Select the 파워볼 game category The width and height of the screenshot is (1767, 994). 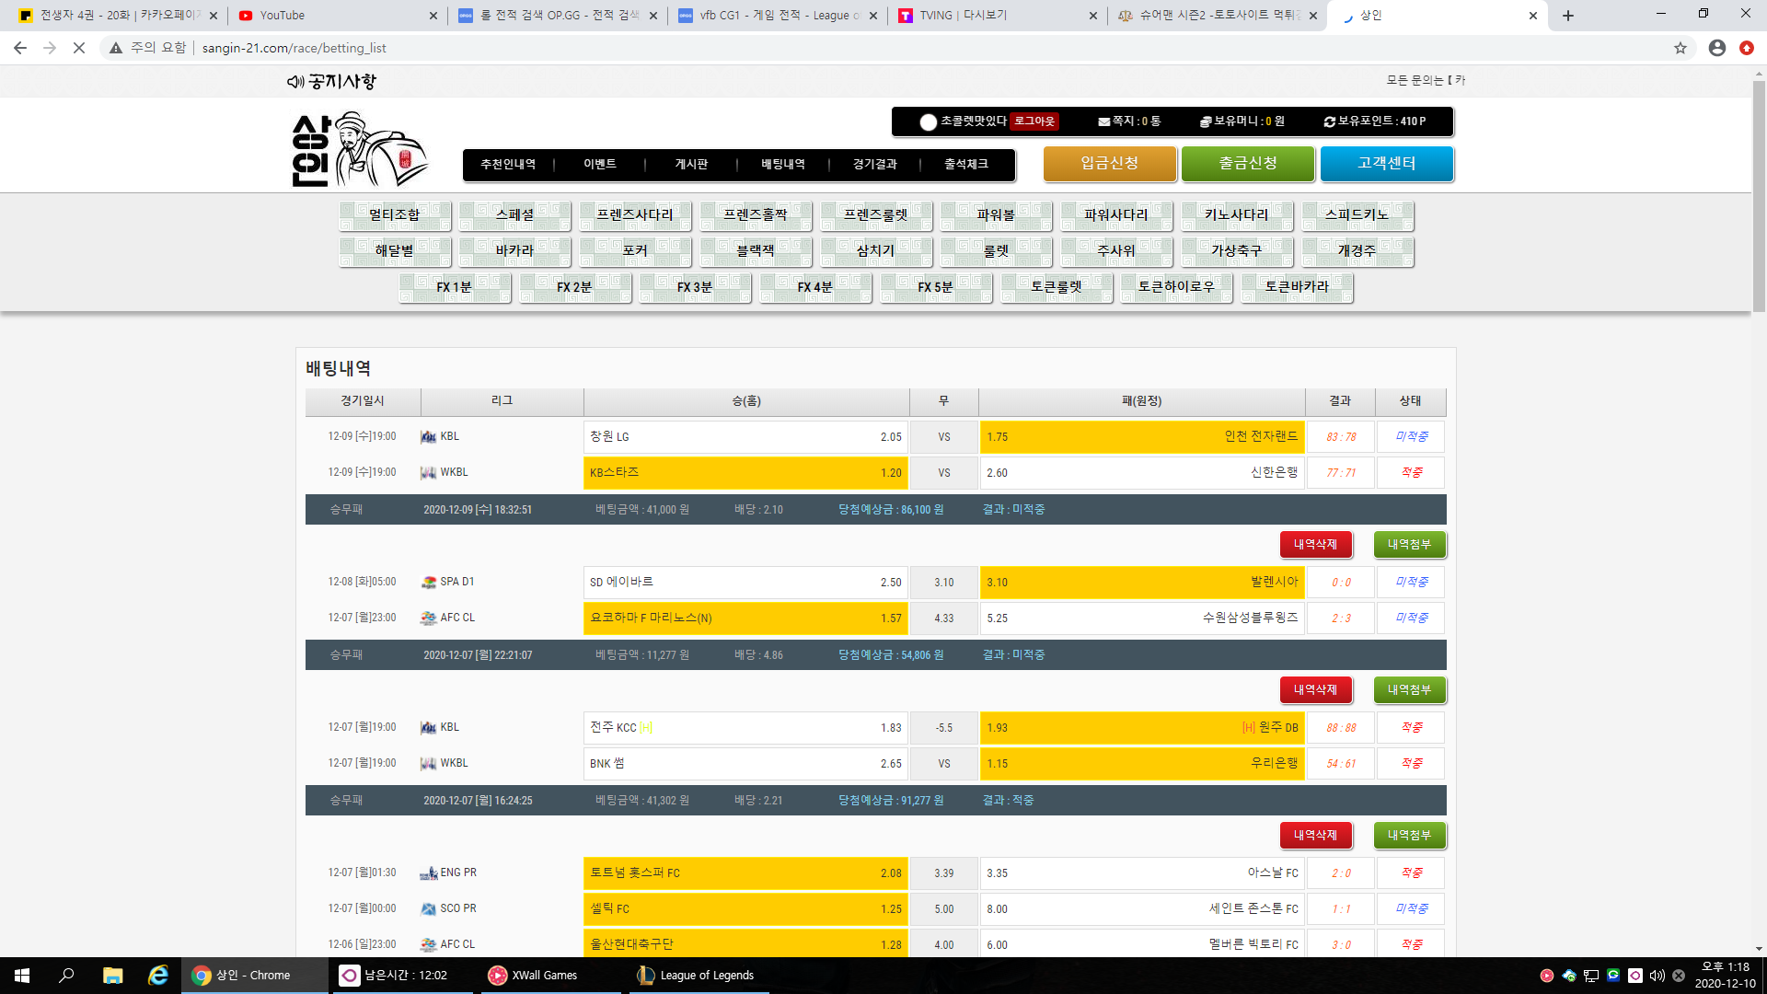coord(996,215)
